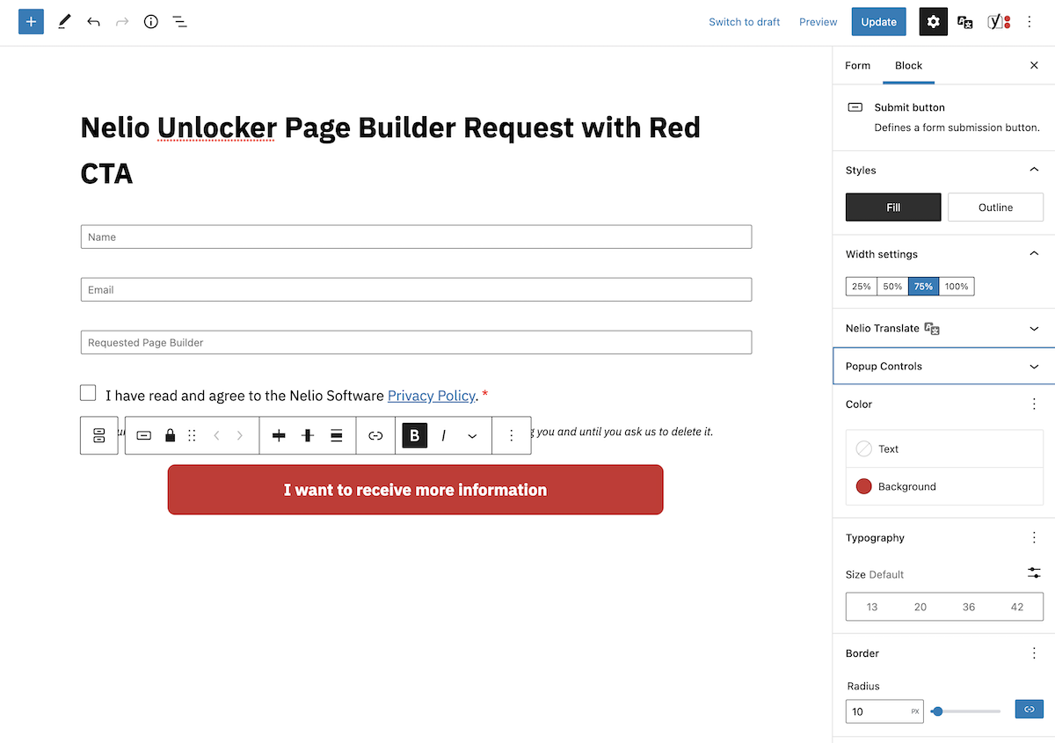Set button width to 25%

click(x=862, y=287)
